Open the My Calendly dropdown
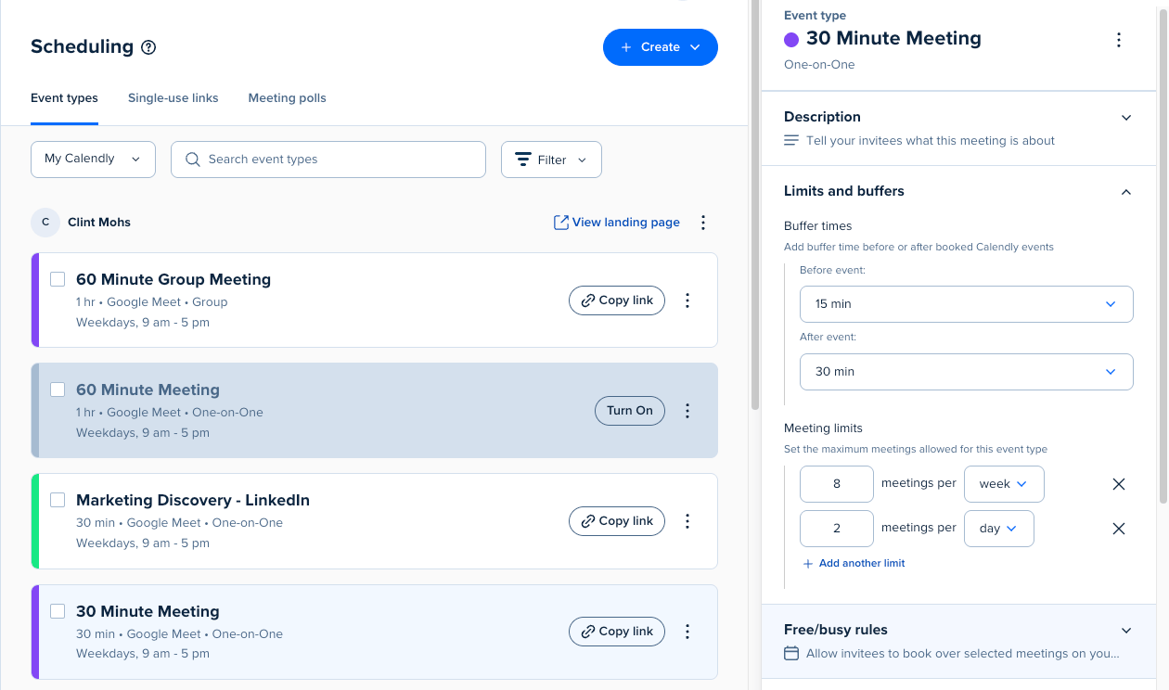The height and width of the screenshot is (690, 1169). coord(93,160)
